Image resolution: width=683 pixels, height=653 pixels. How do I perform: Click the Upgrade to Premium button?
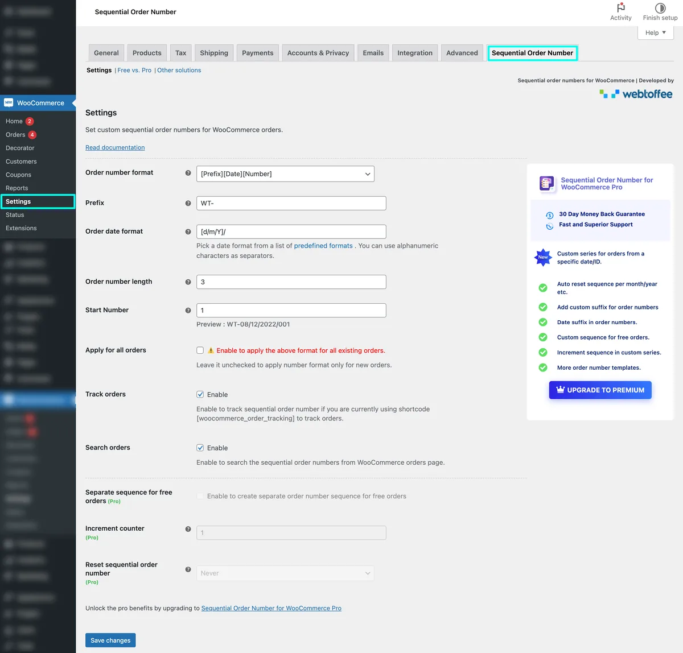click(600, 390)
